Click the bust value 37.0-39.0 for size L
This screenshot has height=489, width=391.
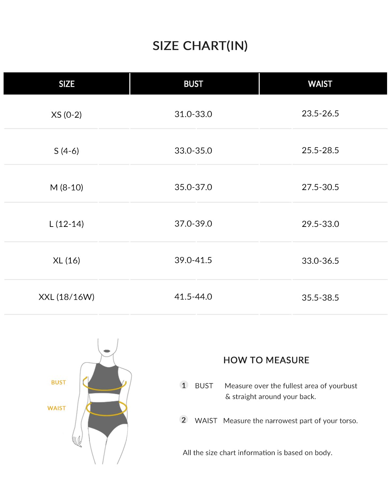pos(193,224)
